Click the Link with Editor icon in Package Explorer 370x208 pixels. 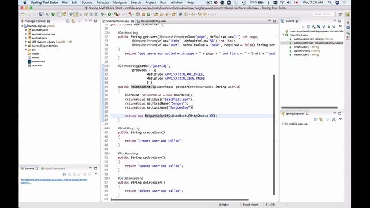(73, 21)
